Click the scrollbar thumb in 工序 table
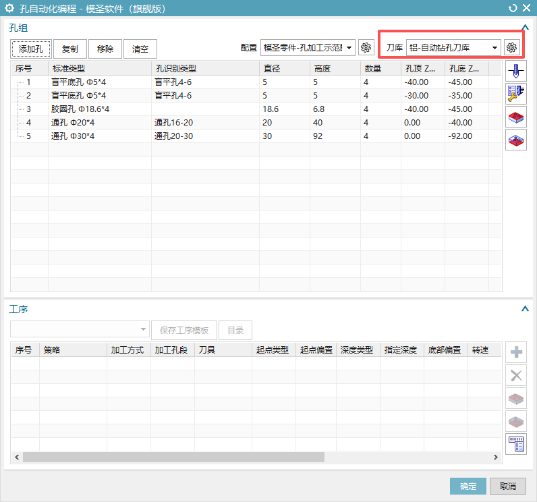This screenshot has height=502, width=537. click(x=173, y=457)
